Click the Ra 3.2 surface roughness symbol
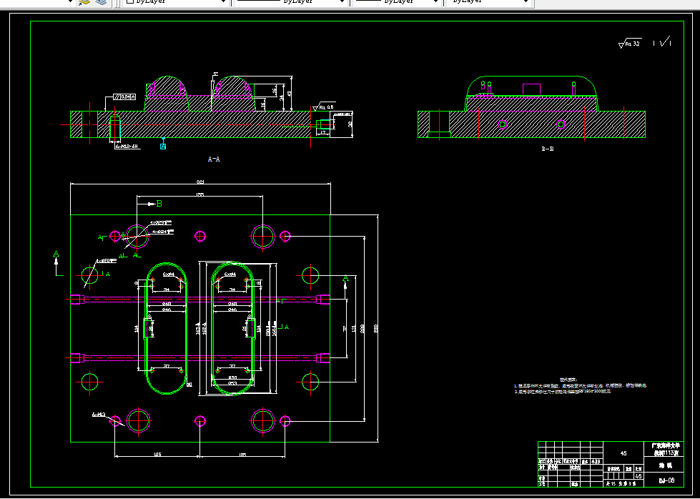The width and height of the screenshot is (700, 499). point(630,44)
